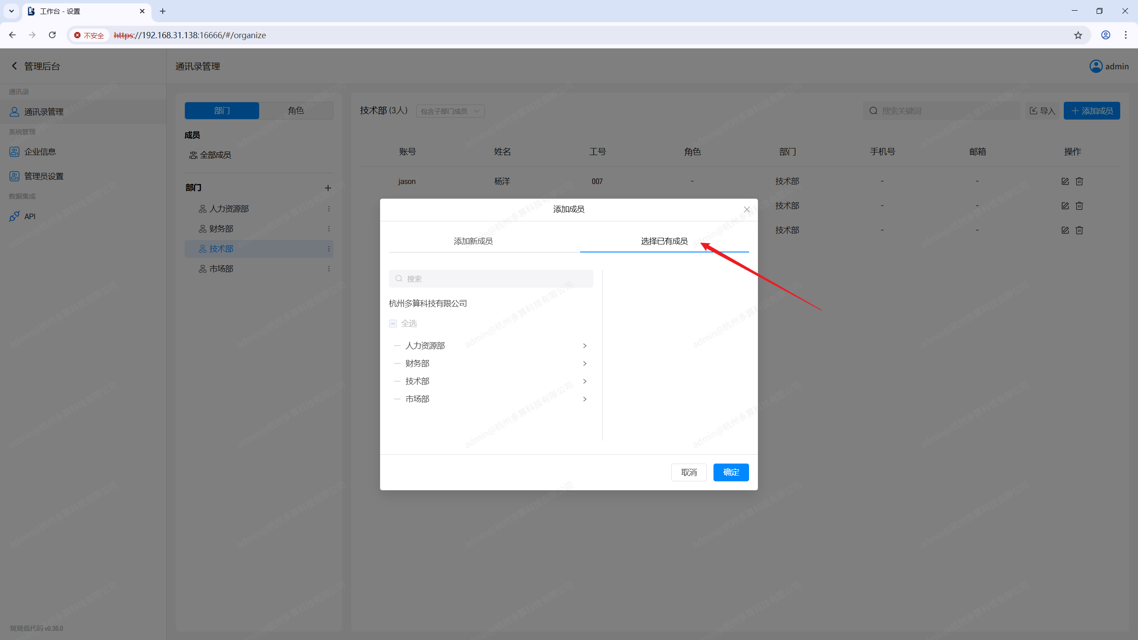This screenshot has width=1138, height=640.
Task: Bookmark this page with the star icon
Action: [1078, 35]
